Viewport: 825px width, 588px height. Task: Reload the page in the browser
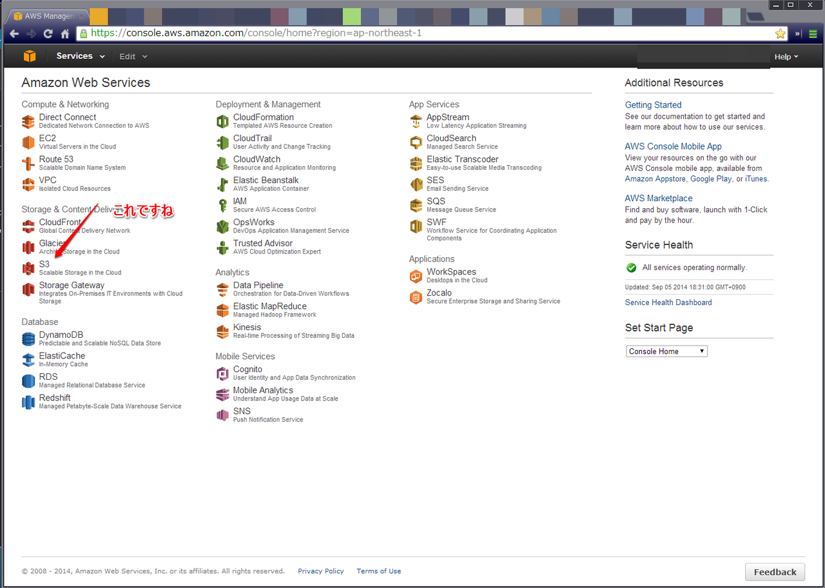48,34
